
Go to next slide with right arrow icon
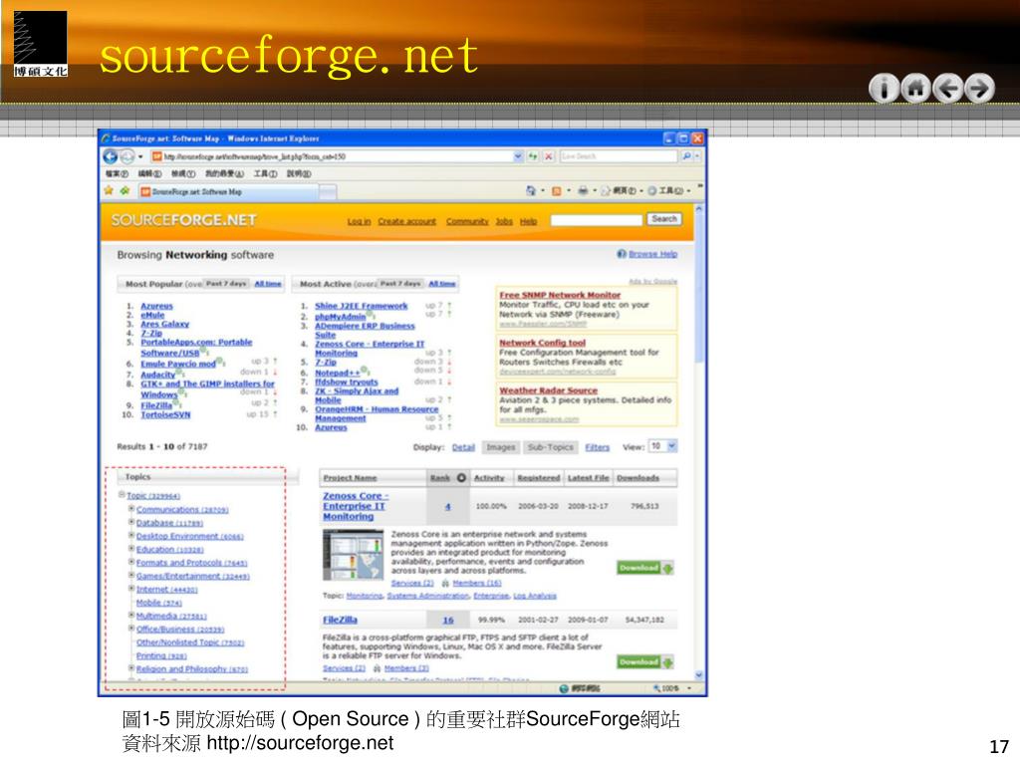pyautogui.click(x=980, y=88)
